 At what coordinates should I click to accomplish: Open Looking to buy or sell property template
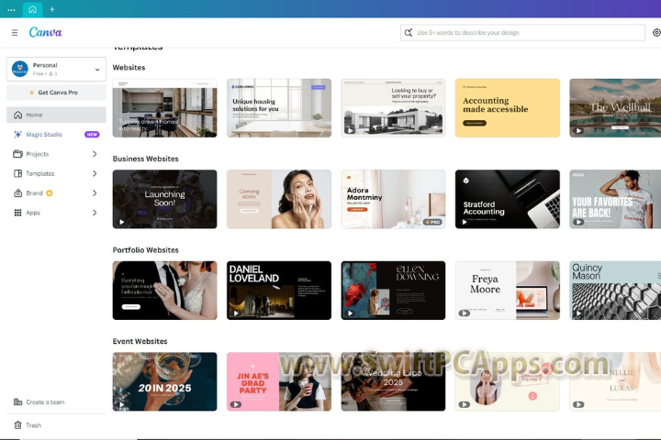point(393,108)
